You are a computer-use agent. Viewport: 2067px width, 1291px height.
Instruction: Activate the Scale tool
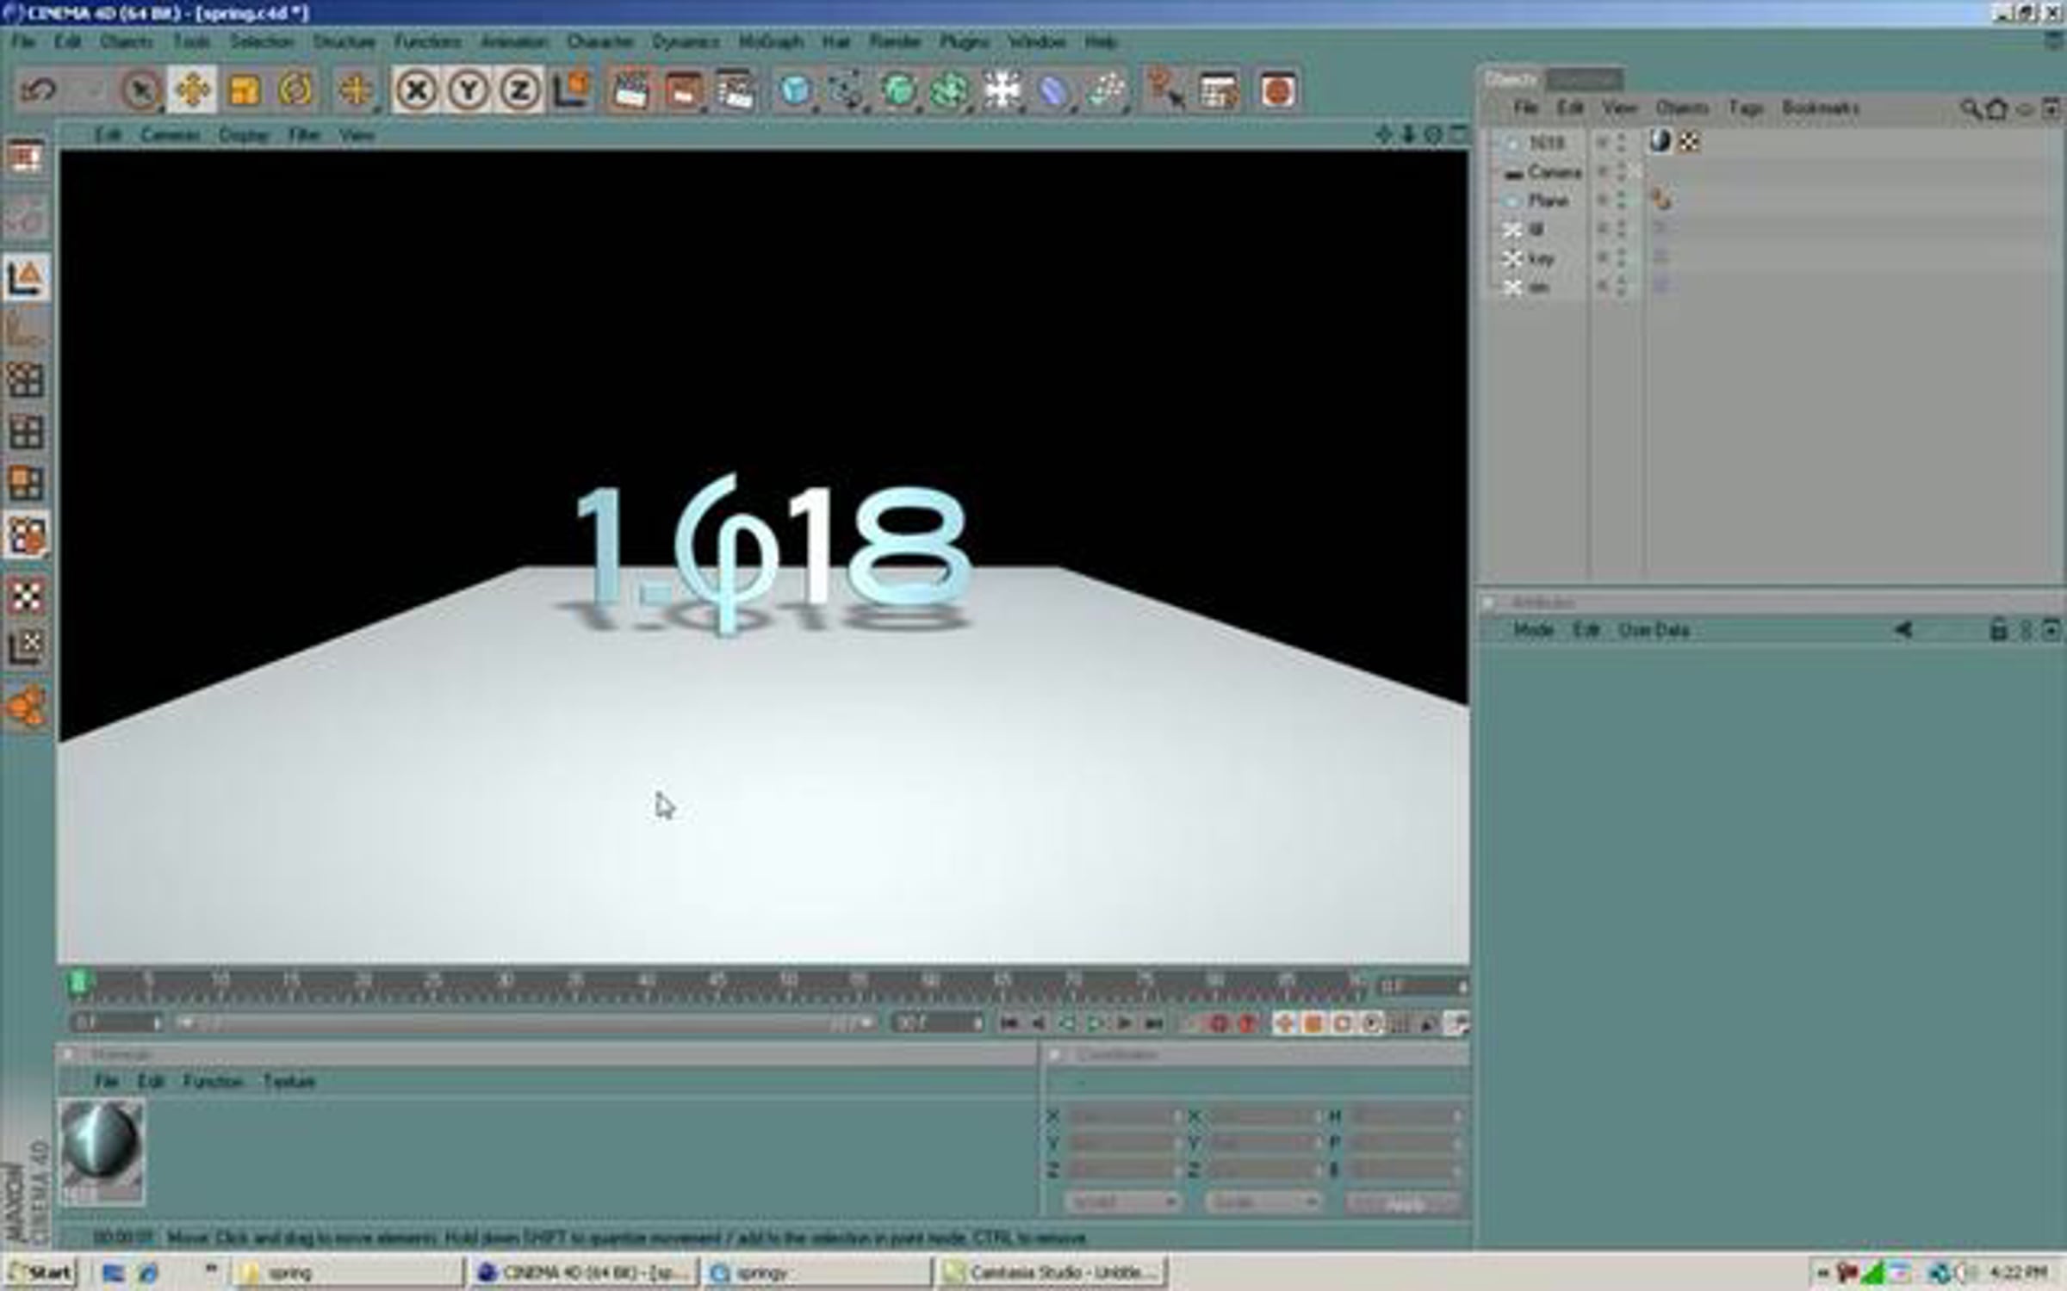(245, 90)
